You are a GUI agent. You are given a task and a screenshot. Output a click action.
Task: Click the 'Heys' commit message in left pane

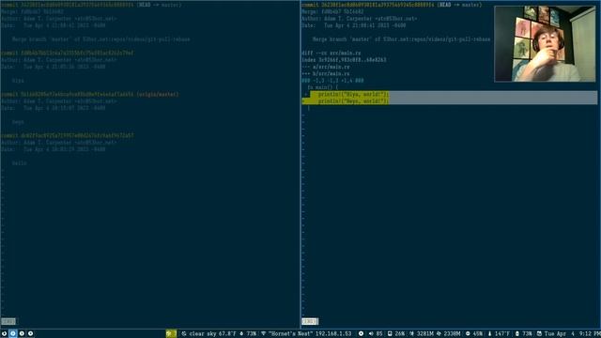click(x=18, y=122)
